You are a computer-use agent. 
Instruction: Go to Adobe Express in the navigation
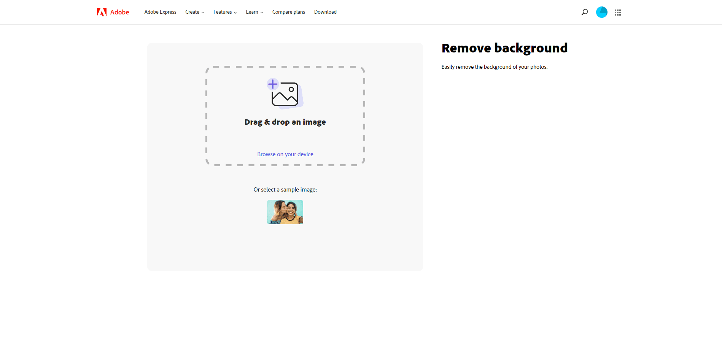(x=160, y=12)
